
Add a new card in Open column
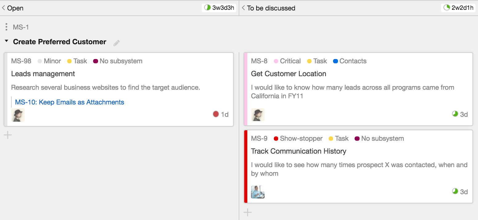[x=8, y=135]
